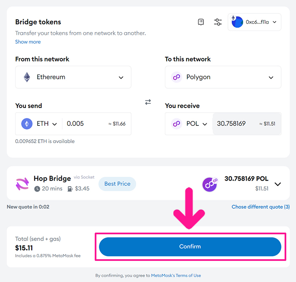Click the Polygon network logo
The width and height of the screenshot is (296, 282).
coord(176,77)
